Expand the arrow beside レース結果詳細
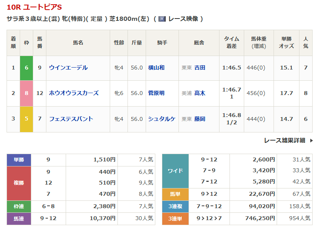The image size is (318, 229). pyautogui.click(x=311, y=141)
